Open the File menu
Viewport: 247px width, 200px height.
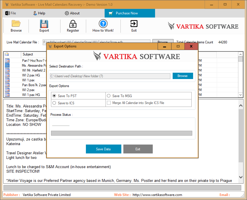tap(11, 13)
